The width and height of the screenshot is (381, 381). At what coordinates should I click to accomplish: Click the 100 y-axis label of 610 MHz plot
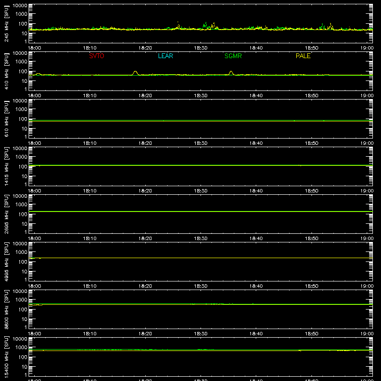click(23, 119)
